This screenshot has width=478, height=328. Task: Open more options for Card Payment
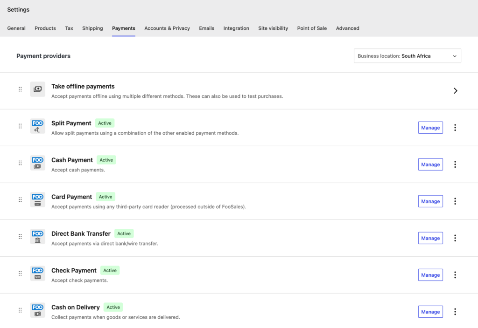(455, 201)
